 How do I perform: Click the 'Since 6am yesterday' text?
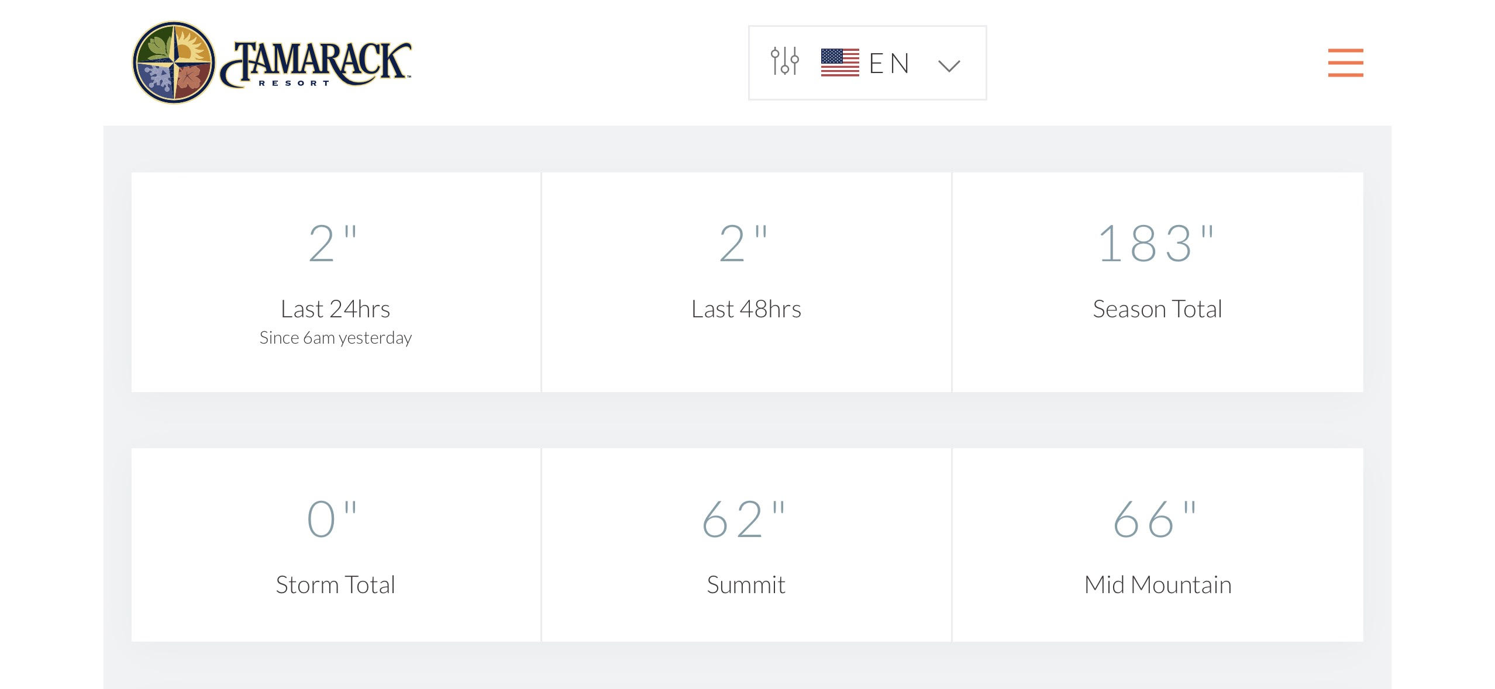tap(336, 338)
